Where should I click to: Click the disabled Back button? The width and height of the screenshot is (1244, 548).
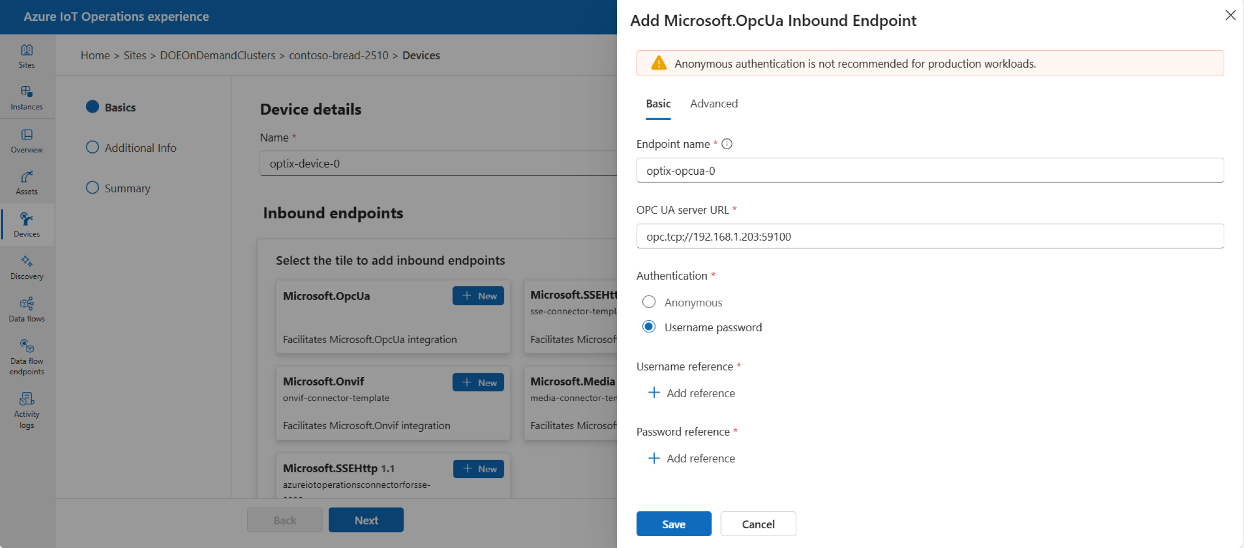pos(285,520)
